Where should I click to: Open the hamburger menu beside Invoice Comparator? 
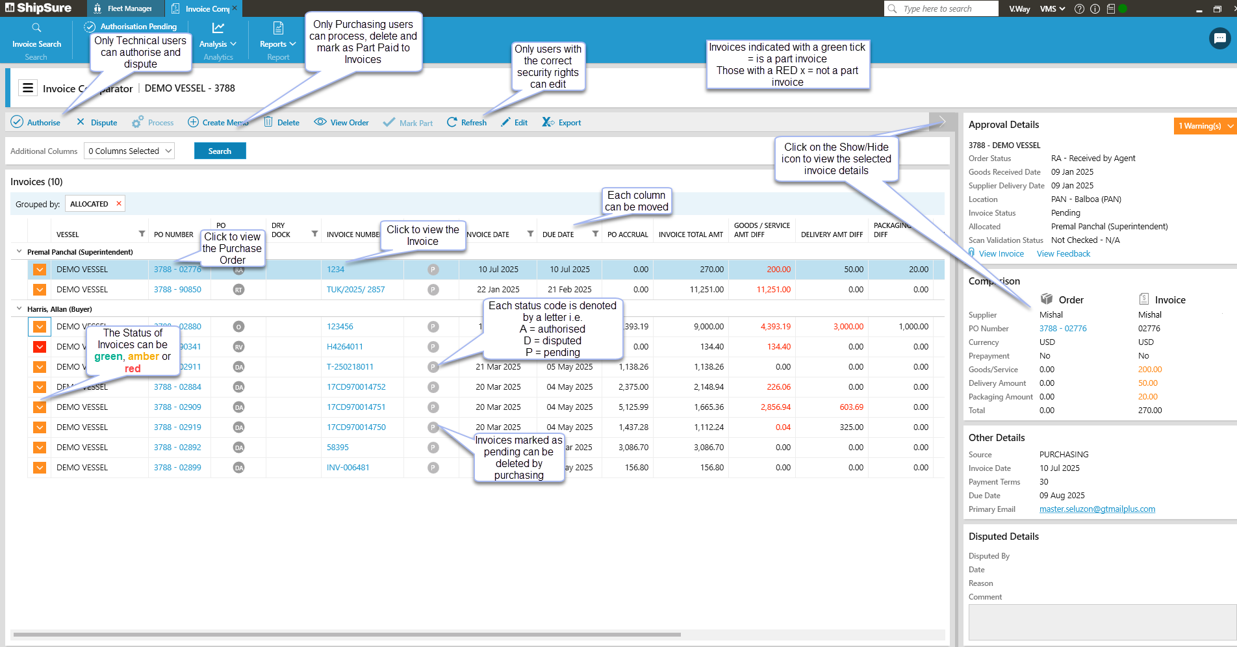pos(28,88)
